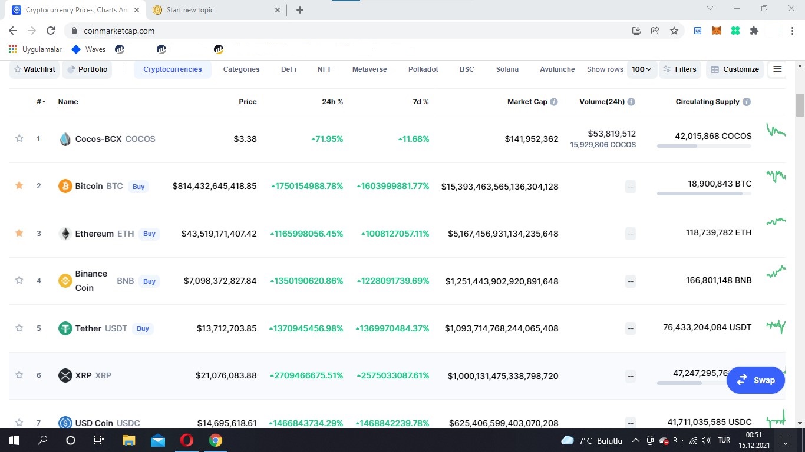Screen dimensions: 805x452
Task: Click the Tether coin logo
Action: tap(65, 328)
